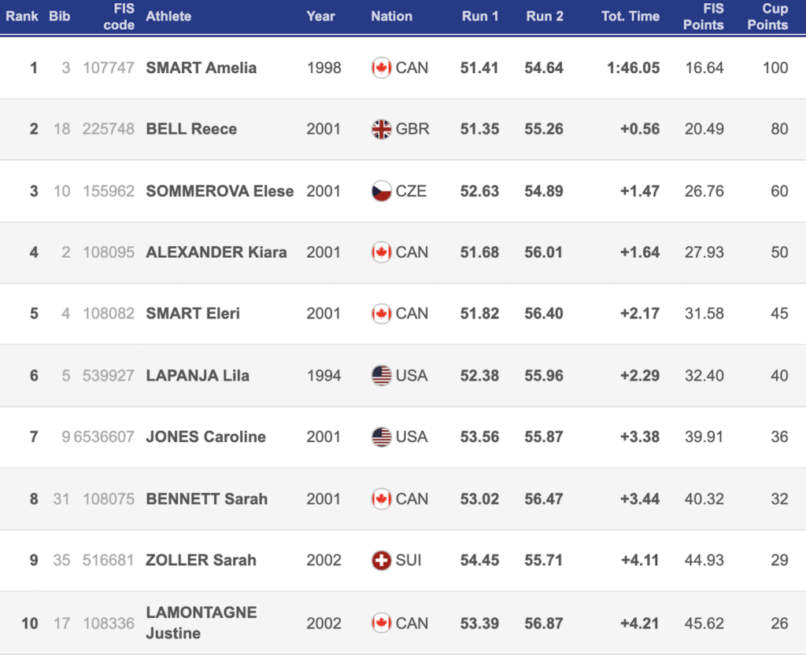Image resolution: width=806 pixels, height=655 pixels.
Task: Select FIS code 108082 for Eleri Smart
Action: point(109,314)
